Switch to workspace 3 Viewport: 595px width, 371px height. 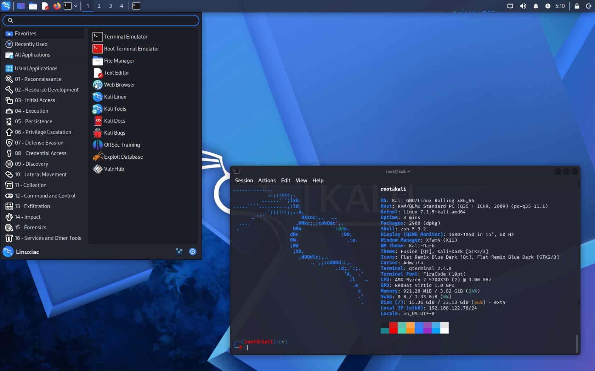click(x=110, y=6)
